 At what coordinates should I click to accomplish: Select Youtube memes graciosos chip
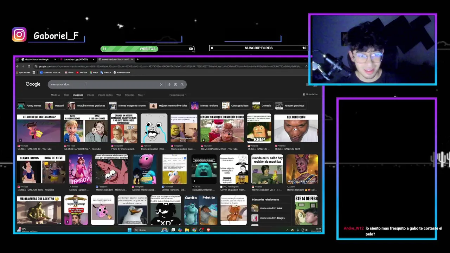click(x=87, y=105)
